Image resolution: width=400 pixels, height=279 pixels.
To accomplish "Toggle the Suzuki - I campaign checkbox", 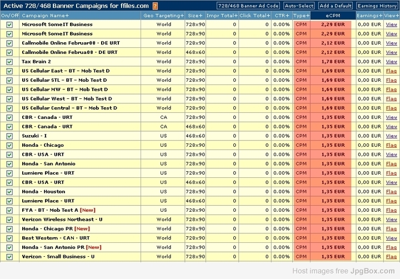I will [9, 136].
